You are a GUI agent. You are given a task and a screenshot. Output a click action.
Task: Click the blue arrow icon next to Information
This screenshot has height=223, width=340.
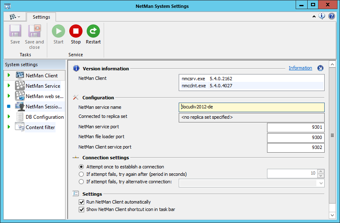coord(320,68)
